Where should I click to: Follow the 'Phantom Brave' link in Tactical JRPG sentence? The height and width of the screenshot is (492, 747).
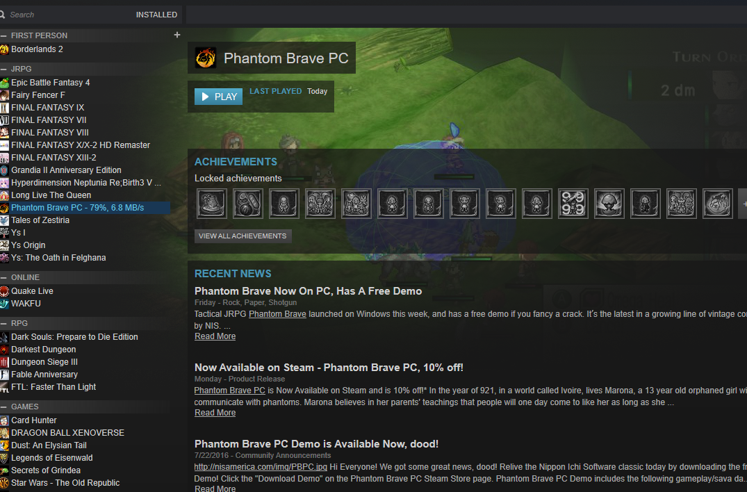tap(277, 314)
